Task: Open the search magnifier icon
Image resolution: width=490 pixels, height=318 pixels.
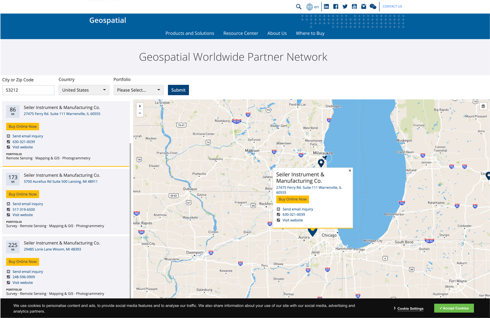Action: pos(299,6)
